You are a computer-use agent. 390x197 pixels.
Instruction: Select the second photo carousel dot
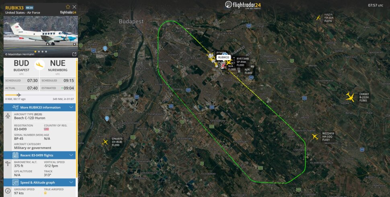pos(39,52)
